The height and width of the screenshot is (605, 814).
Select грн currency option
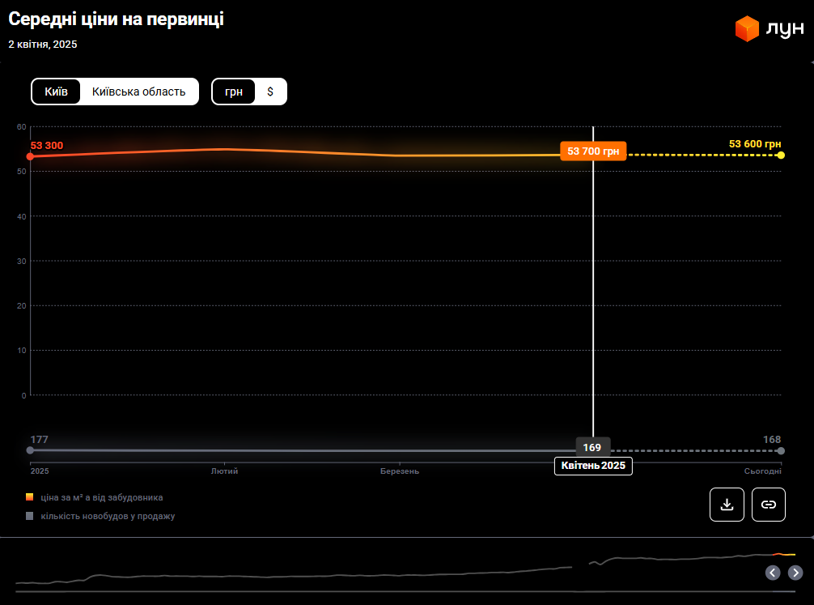[x=234, y=92]
